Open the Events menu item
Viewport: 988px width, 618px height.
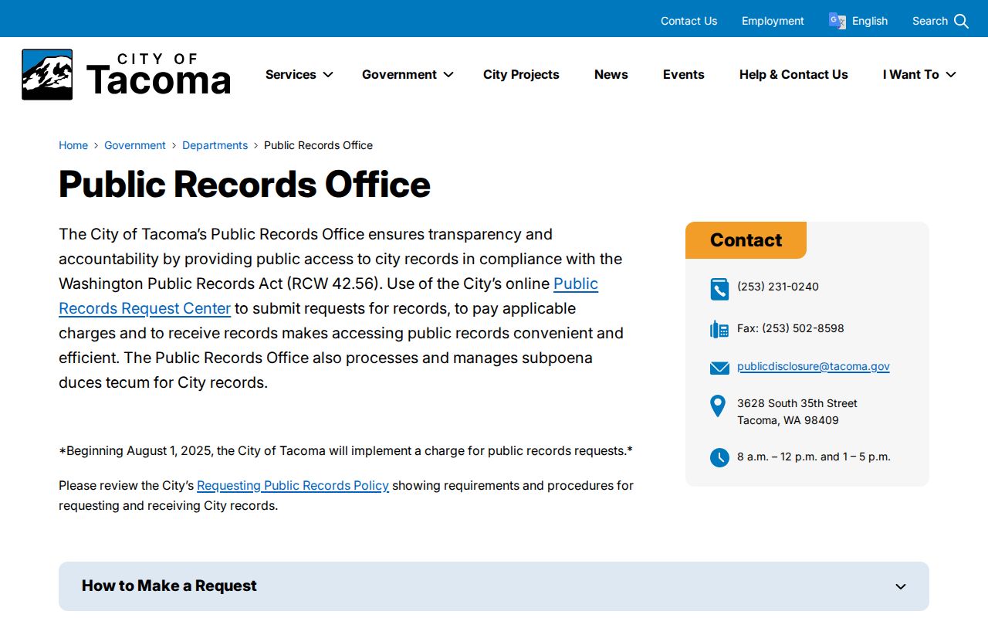tap(684, 74)
